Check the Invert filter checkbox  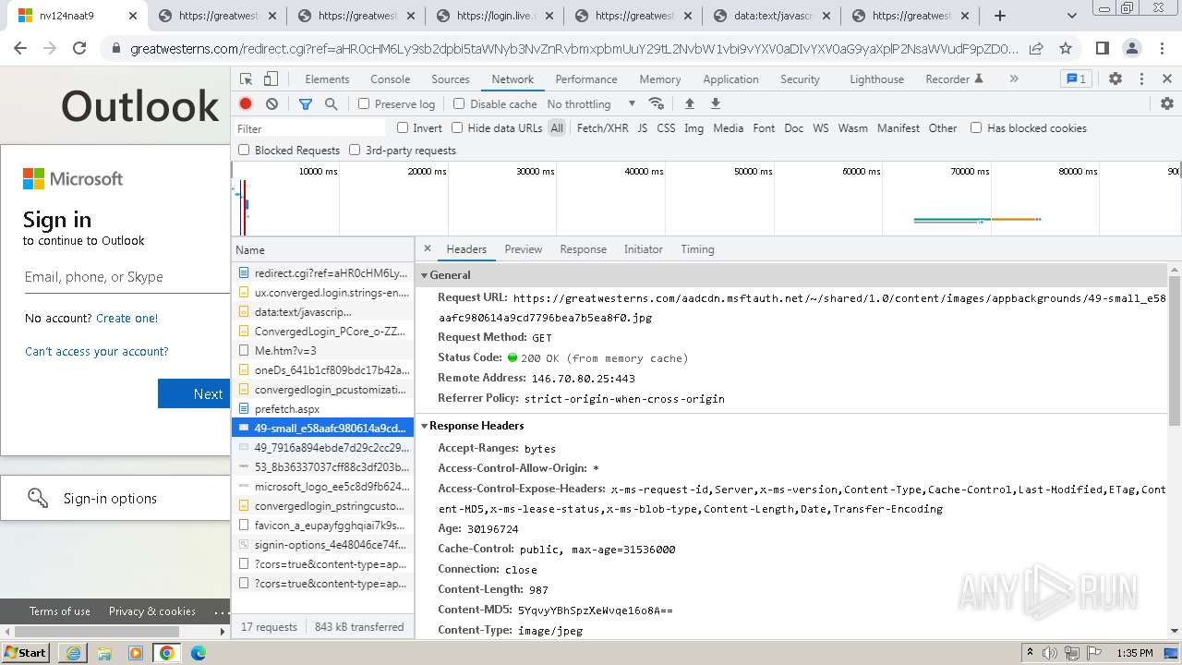click(403, 128)
